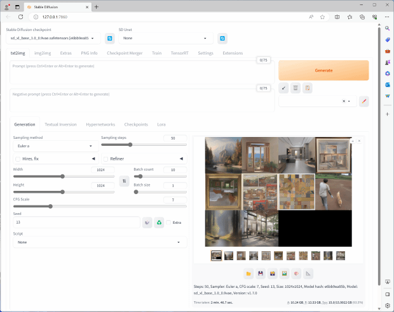Open the styles dropdown arrow

349,101
